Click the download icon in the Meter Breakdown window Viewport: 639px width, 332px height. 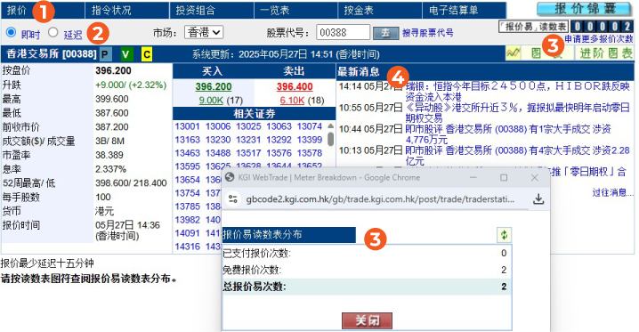click(538, 199)
